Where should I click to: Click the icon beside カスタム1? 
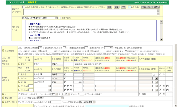[x=19, y=86]
